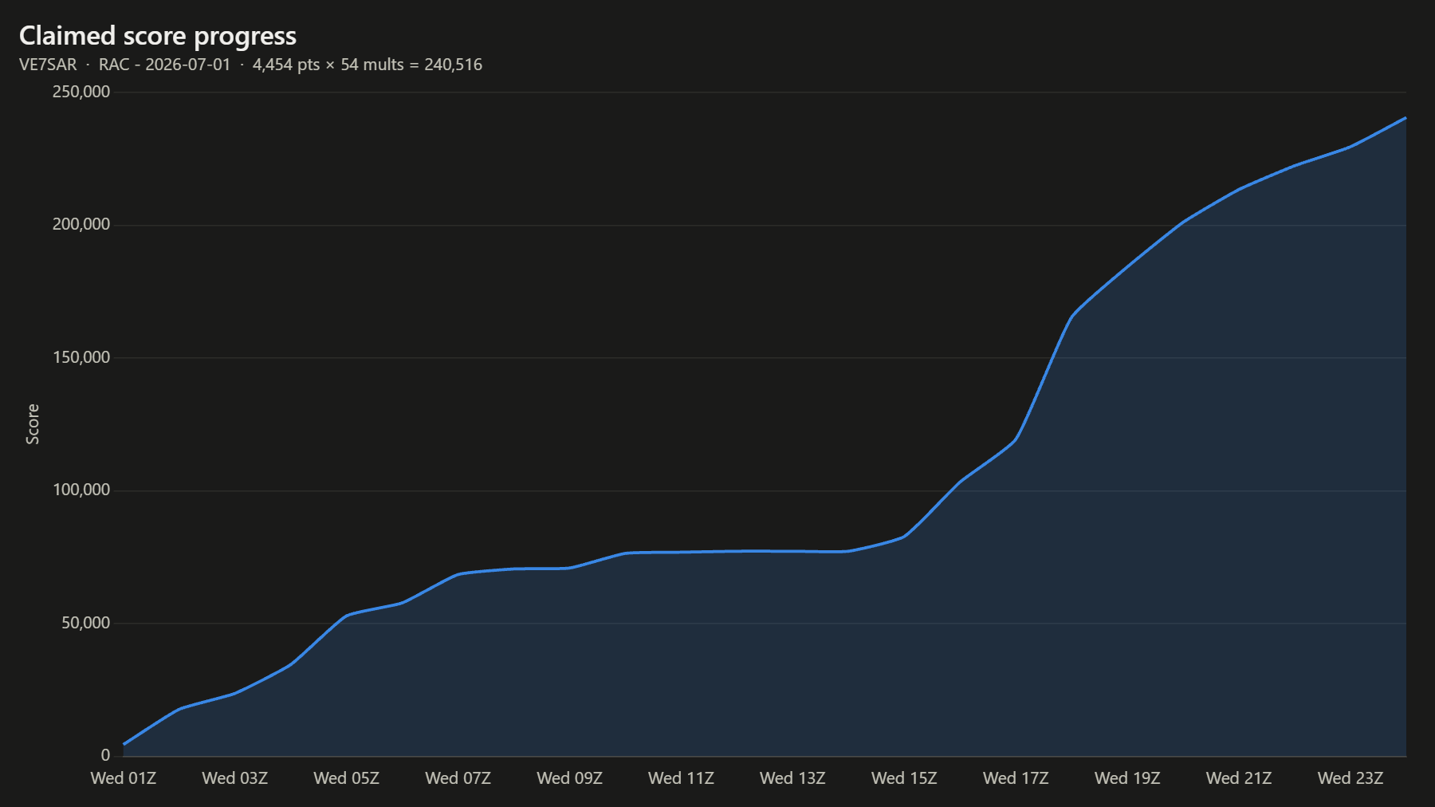Click the 250,000 y-axis label

click(81, 92)
